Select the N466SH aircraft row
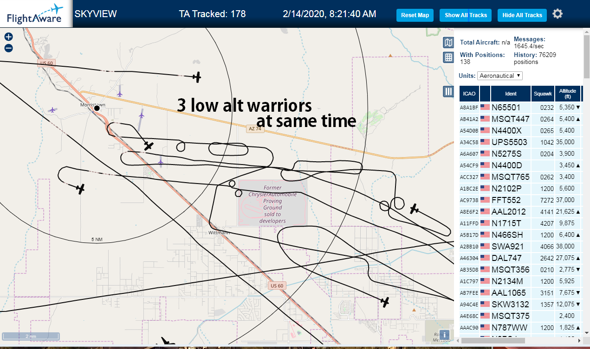 click(520, 235)
